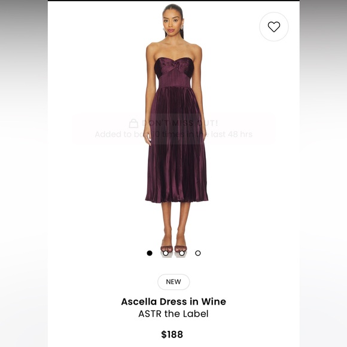
Task: Open the Ascella Dress in Wine title
Action: coord(173,302)
